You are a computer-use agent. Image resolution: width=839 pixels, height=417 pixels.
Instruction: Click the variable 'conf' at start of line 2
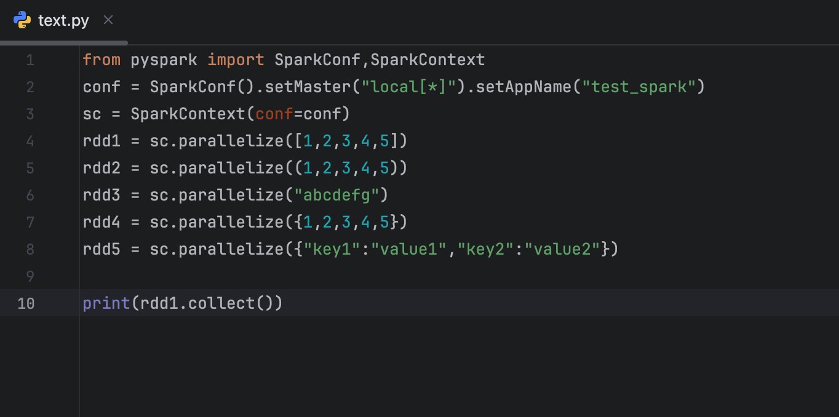pyautogui.click(x=101, y=87)
